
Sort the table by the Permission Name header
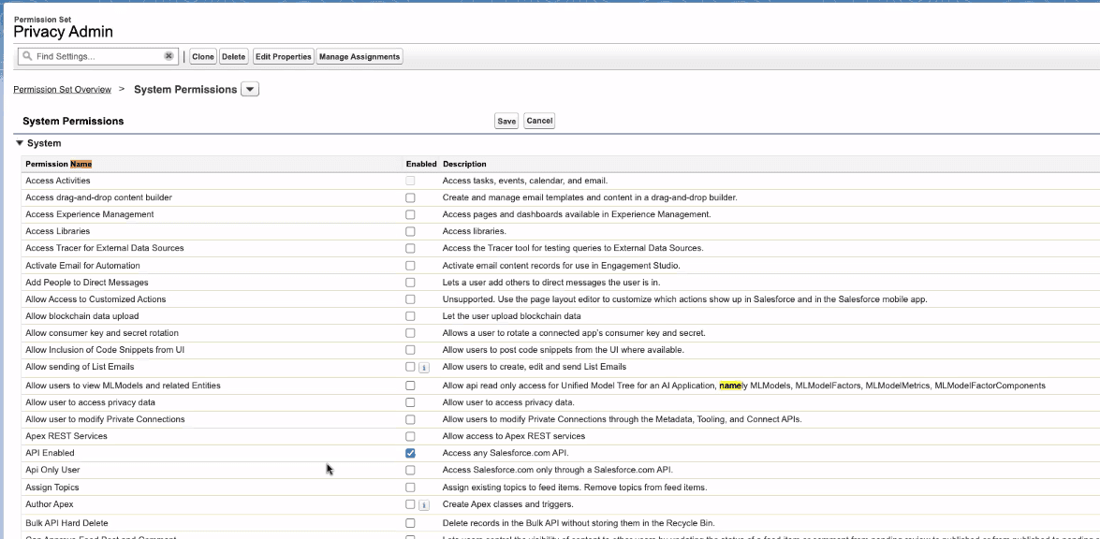tap(58, 163)
